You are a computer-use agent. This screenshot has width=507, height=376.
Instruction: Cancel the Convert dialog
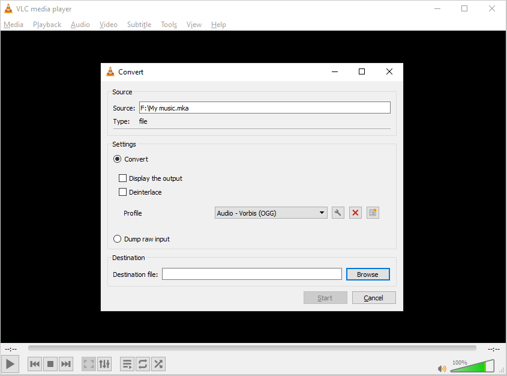374,298
